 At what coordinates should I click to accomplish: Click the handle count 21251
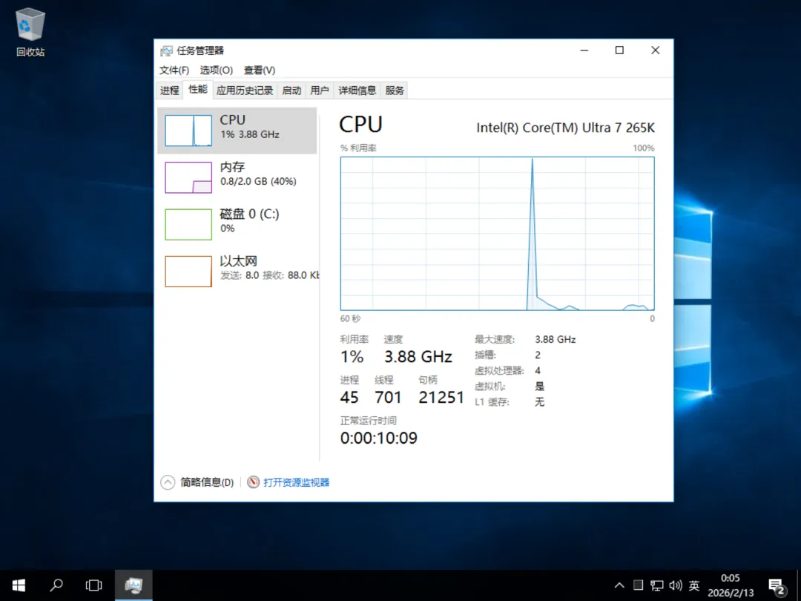coord(441,397)
